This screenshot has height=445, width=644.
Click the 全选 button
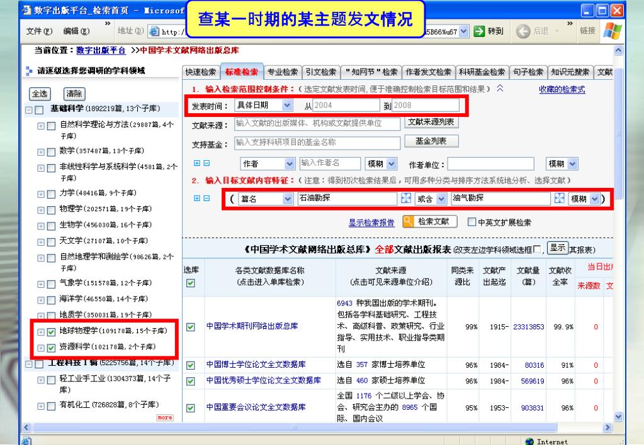coord(40,94)
